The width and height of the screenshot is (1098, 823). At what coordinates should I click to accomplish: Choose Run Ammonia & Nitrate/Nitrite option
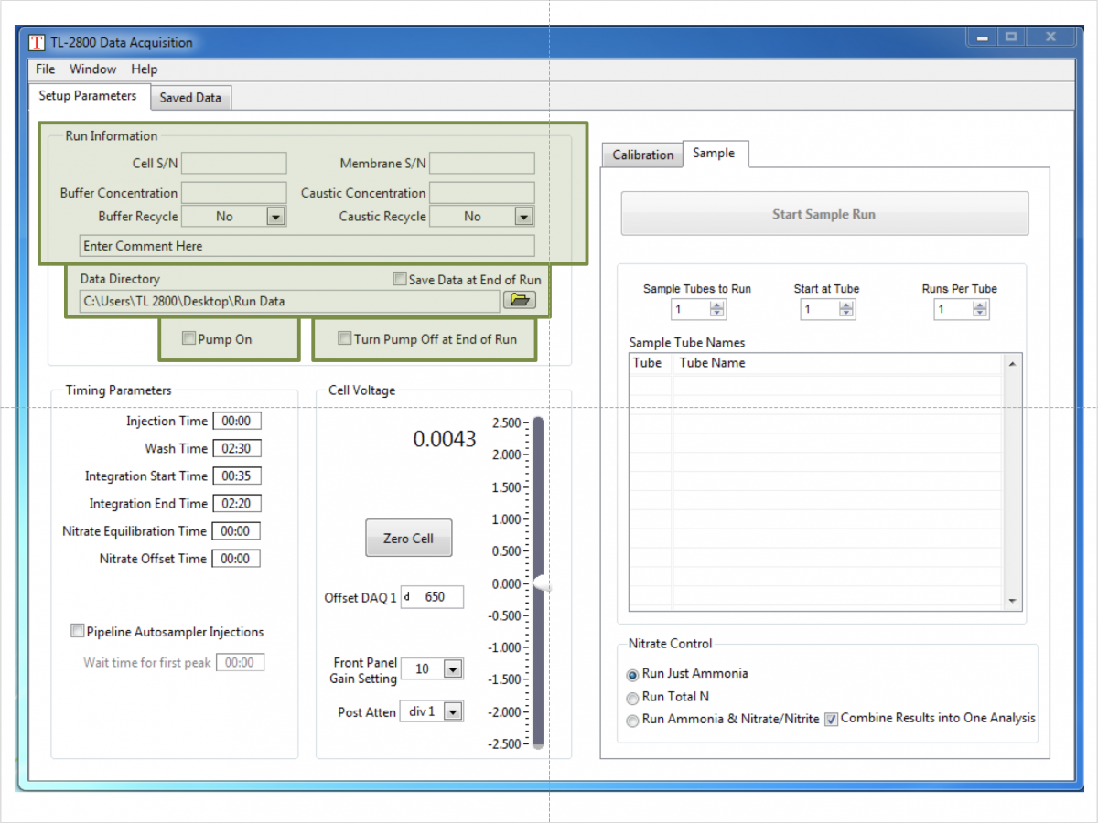point(632,721)
